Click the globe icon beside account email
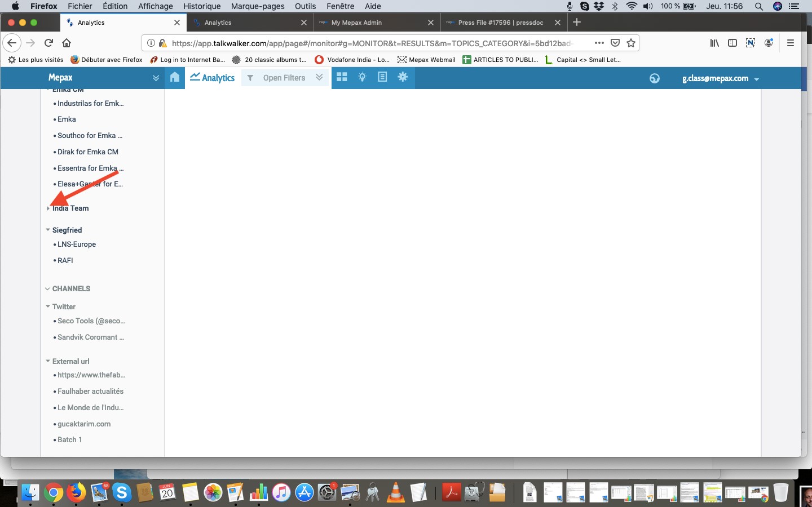This screenshot has width=812, height=507. click(x=654, y=78)
